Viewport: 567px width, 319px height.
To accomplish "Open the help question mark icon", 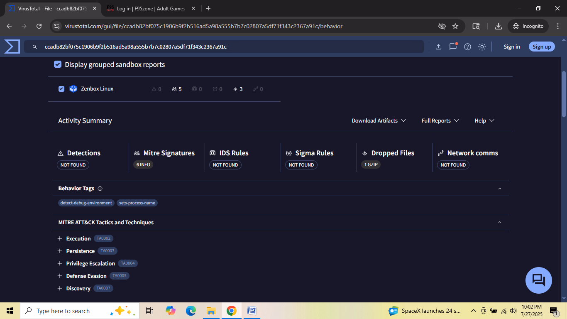I will 467,47.
